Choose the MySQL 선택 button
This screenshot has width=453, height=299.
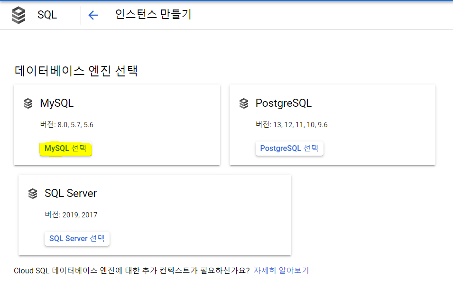65,149
